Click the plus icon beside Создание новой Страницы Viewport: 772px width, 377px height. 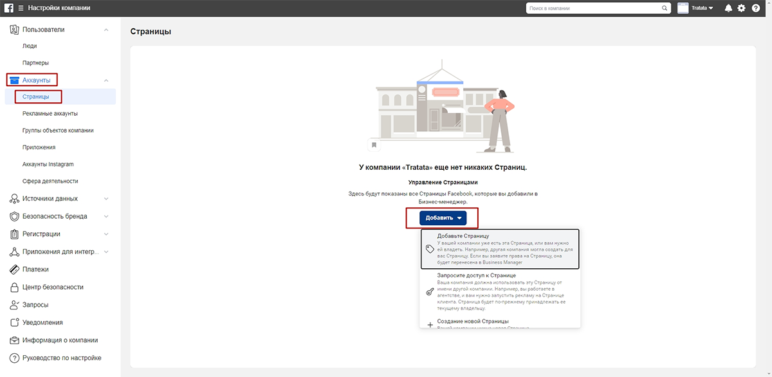click(x=430, y=325)
